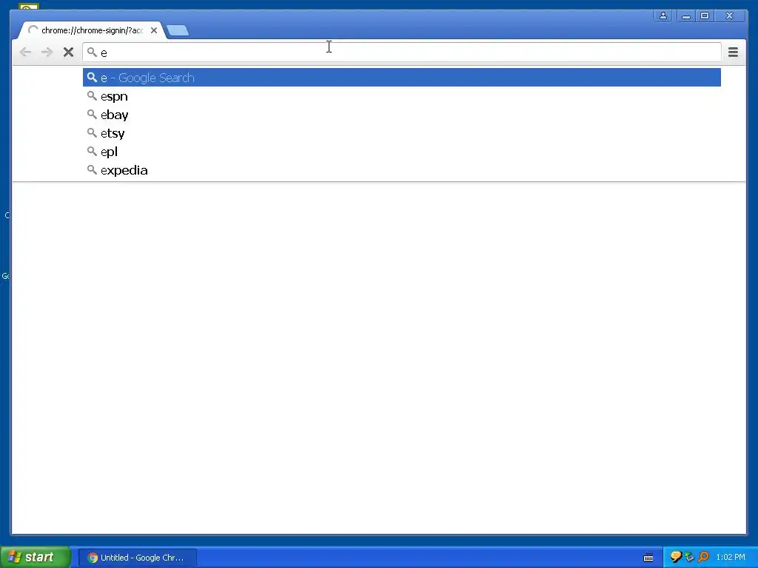The height and width of the screenshot is (568, 758).
Task: Click the yellow speech bubble tray icon
Action: [675, 558]
